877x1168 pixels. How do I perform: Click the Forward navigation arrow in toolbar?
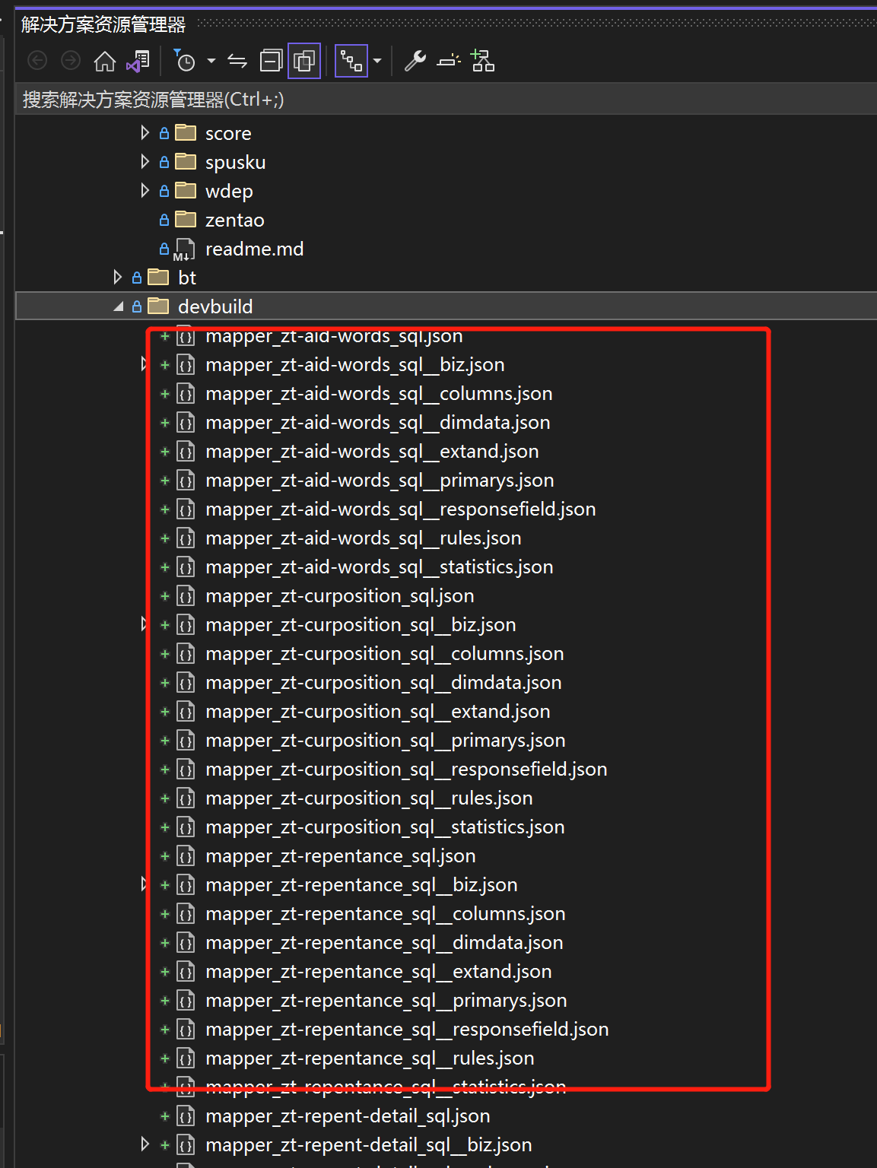[71, 61]
